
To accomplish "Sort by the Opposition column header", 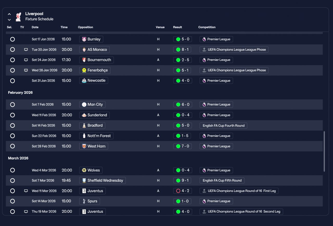I will coord(85,27).
